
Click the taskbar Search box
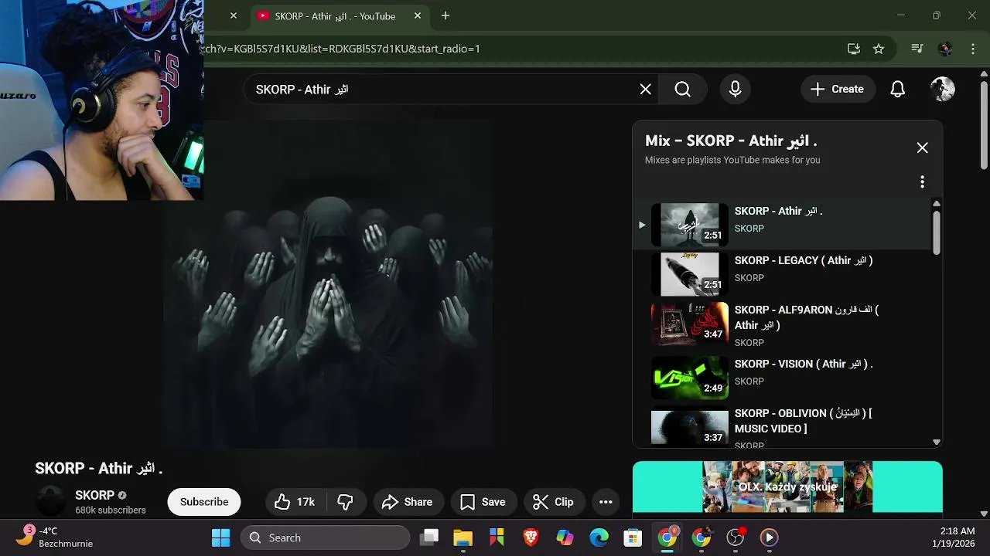click(x=325, y=537)
